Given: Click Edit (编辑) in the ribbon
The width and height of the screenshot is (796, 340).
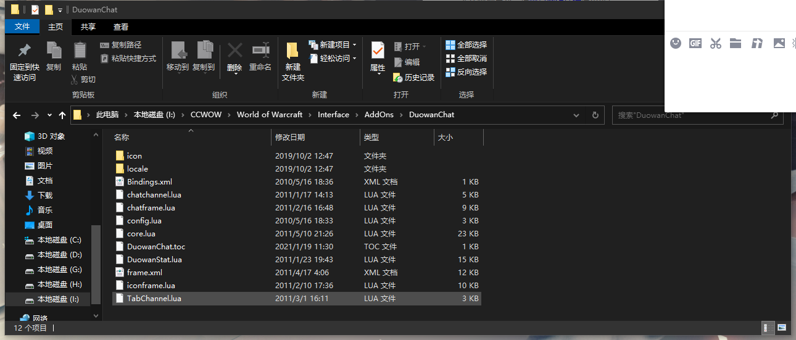Looking at the screenshot, I should click(406, 62).
